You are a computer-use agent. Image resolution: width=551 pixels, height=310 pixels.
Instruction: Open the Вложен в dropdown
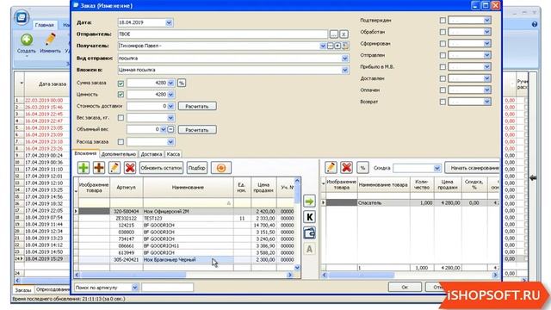[x=344, y=70]
